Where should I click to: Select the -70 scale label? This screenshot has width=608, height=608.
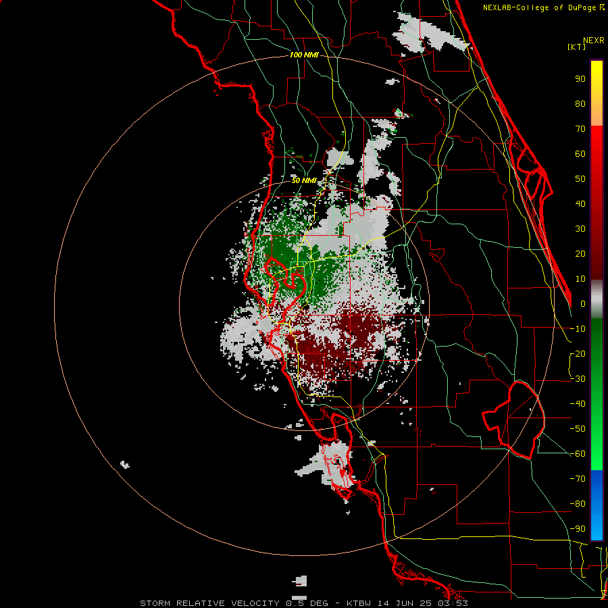pos(578,479)
